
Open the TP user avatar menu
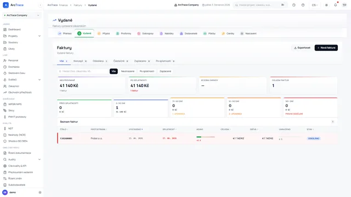click(x=344, y=5)
